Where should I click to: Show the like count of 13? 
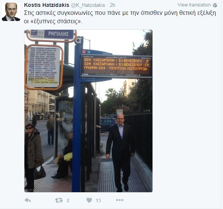tap(98, 201)
